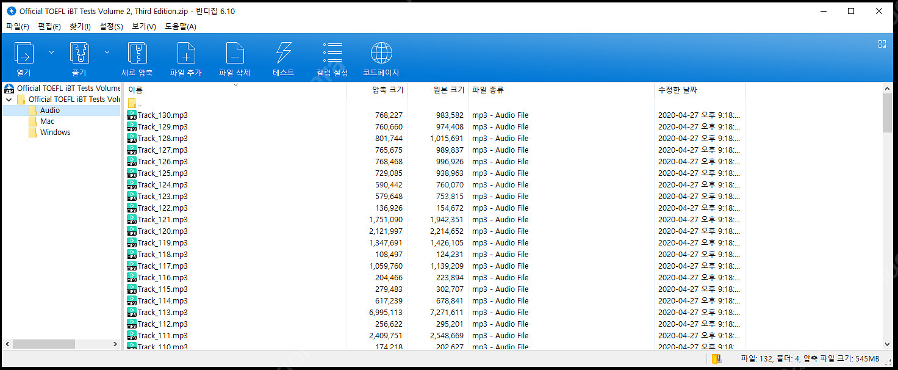898x370 pixels.
Task: Click the MP3 icon of Track_124.mp3
Action: point(132,185)
